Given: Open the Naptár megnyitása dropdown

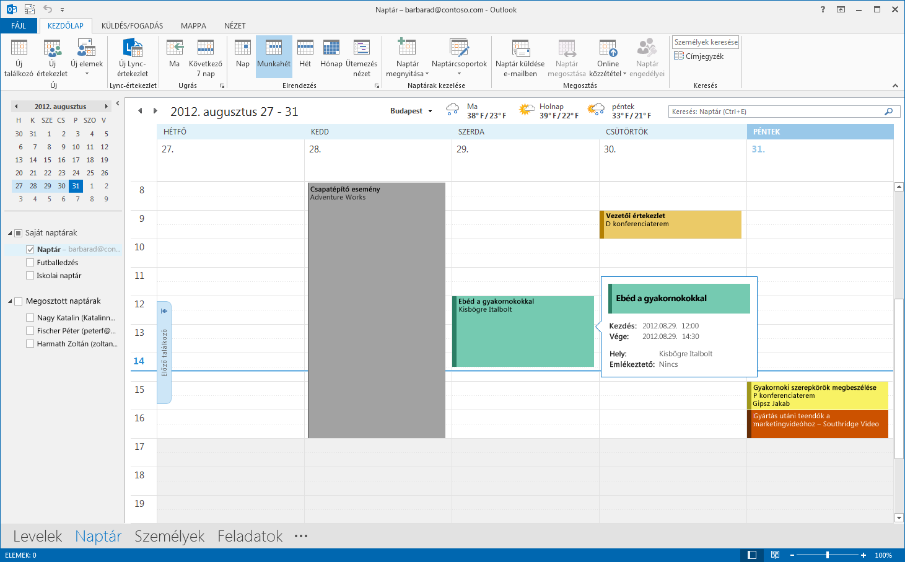Looking at the screenshot, I should click(x=408, y=58).
